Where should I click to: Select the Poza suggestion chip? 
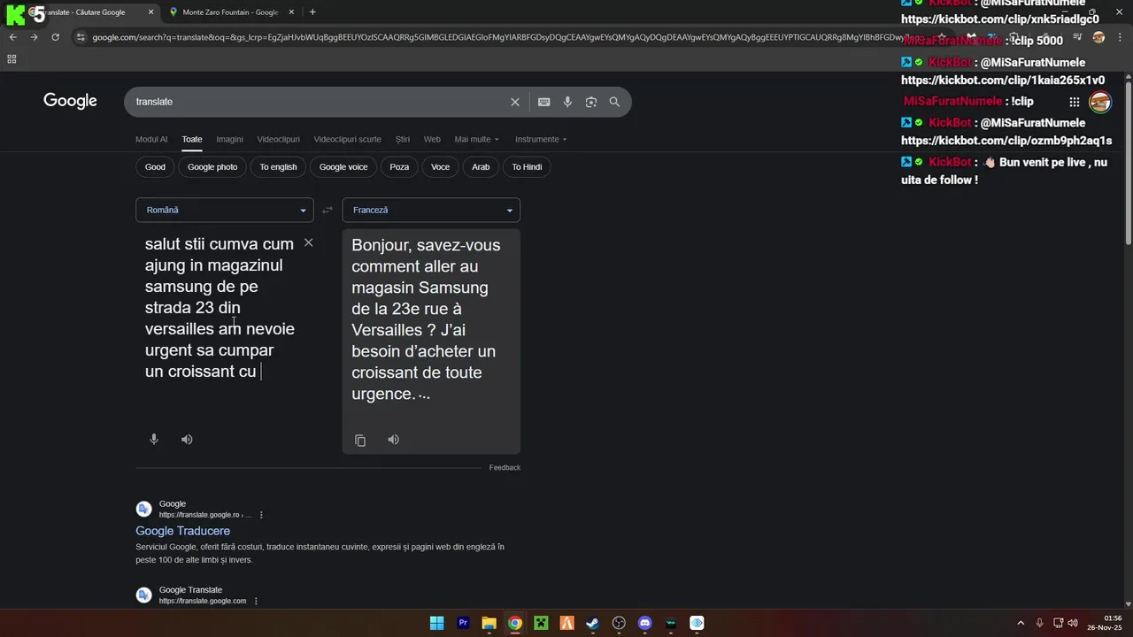pyautogui.click(x=399, y=166)
